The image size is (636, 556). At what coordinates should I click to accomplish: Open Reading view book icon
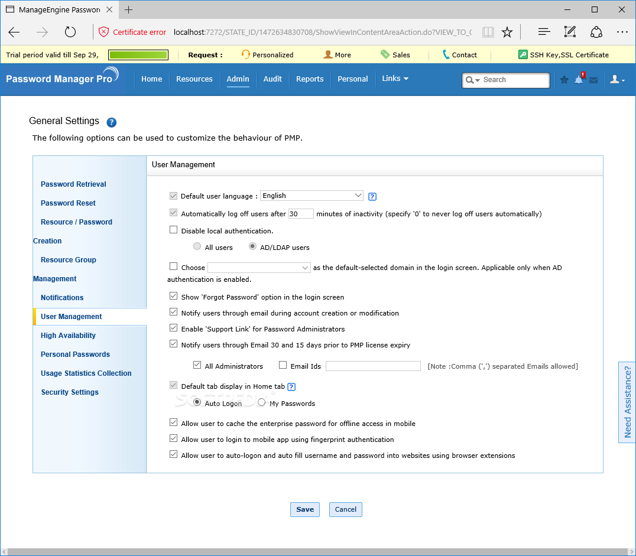(488, 32)
